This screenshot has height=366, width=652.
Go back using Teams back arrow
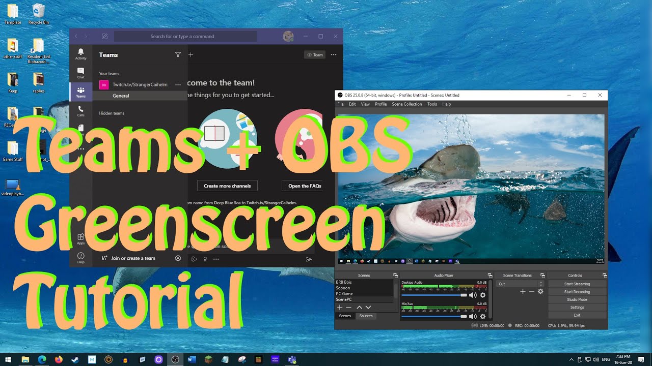(76, 37)
